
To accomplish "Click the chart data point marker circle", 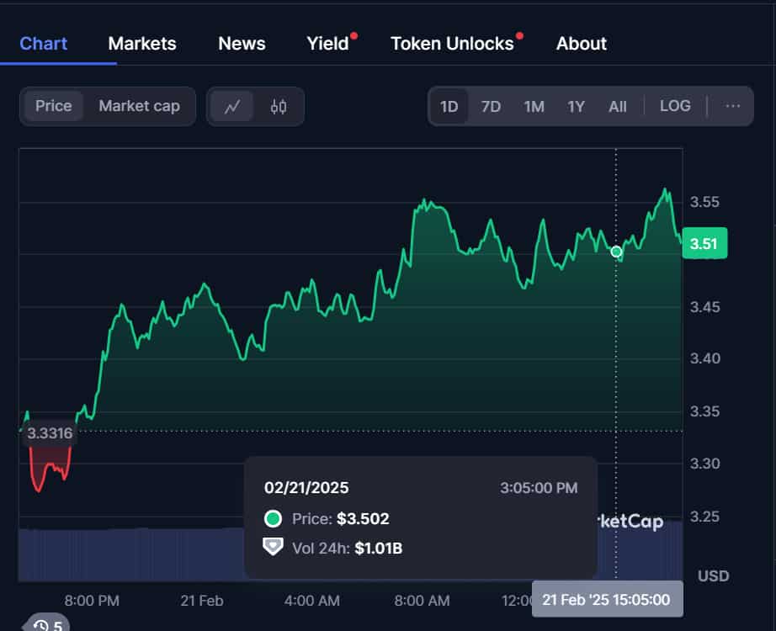I will [x=616, y=252].
